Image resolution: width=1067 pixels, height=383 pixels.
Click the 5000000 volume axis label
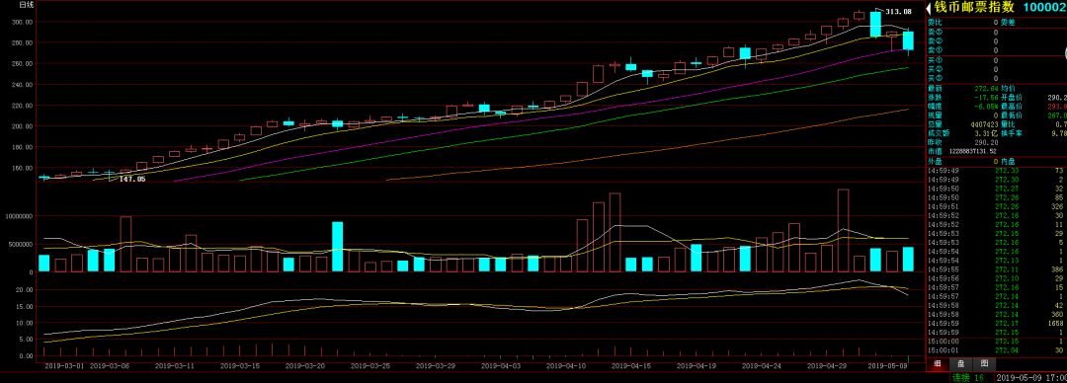[x=21, y=244]
